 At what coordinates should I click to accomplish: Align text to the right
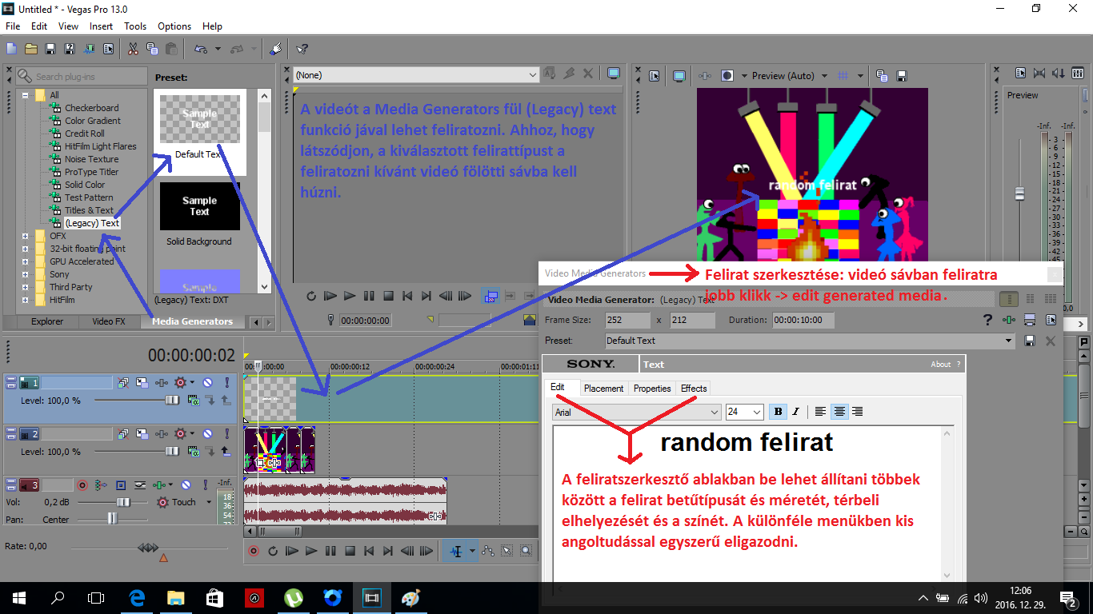(858, 412)
